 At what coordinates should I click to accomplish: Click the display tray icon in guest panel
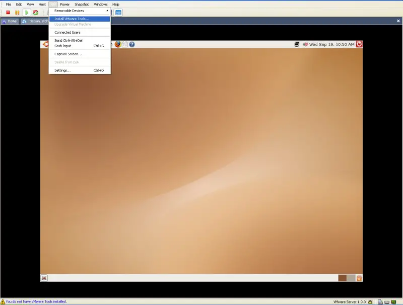pyautogui.click(x=296, y=44)
